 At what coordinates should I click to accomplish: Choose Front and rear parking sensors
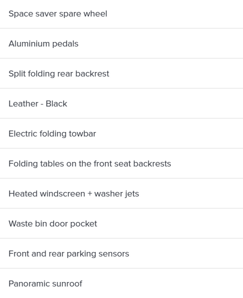tap(121, 253)
